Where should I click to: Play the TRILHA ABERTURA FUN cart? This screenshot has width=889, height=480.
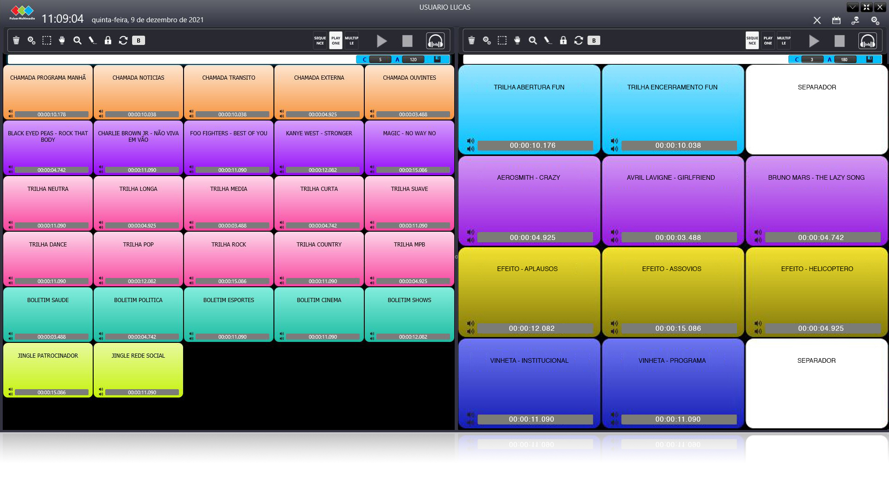[x=529, y=109]
